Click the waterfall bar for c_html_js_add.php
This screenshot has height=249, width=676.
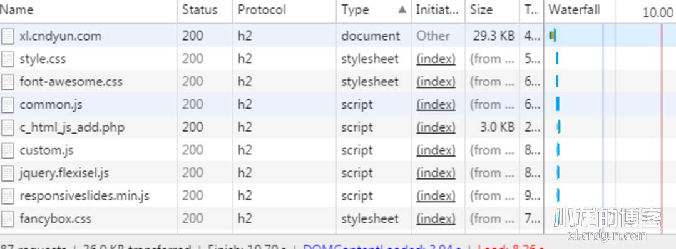(x=558, y=127)
